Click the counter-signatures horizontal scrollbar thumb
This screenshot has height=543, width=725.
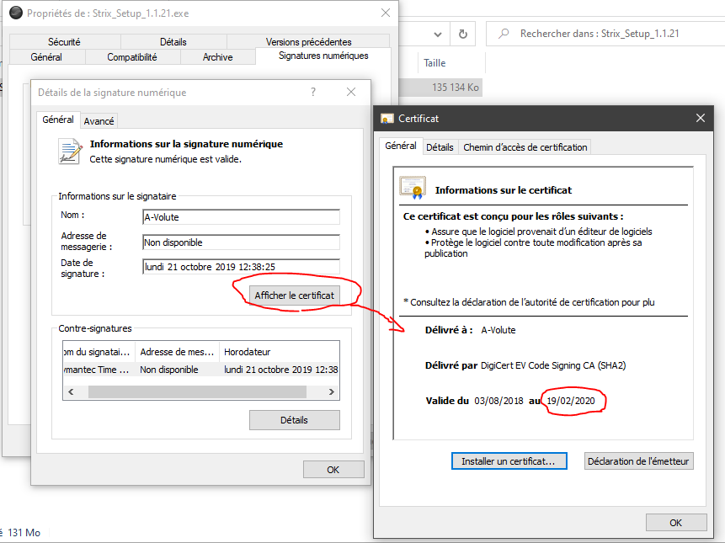click(x=197, y=391)
